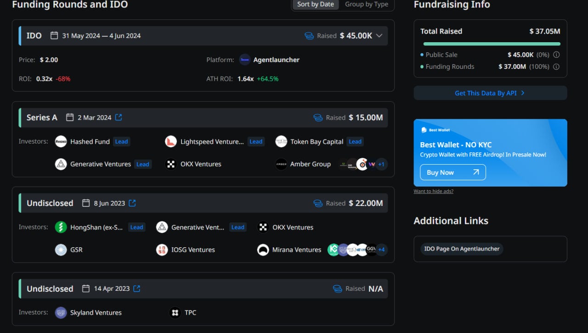
Task: Open GSR investor name
Action: point(76,250)
